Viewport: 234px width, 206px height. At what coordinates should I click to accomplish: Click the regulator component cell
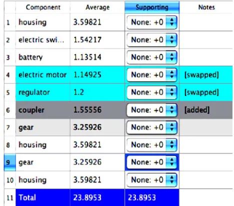point(43,92)
